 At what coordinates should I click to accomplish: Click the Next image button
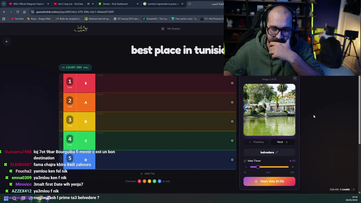pos(282,142)
